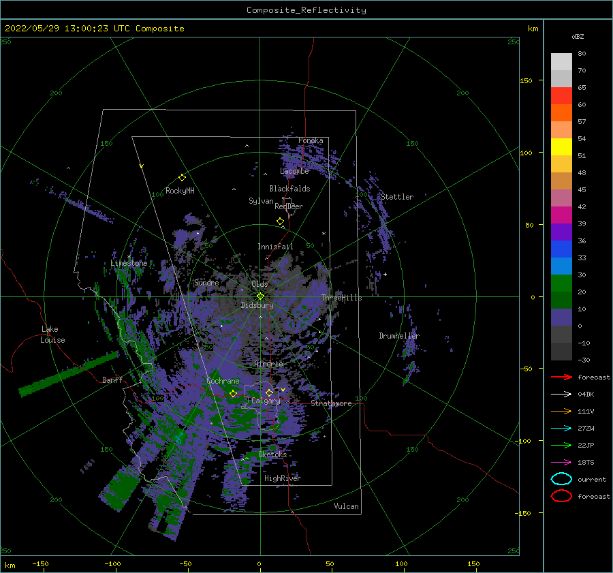Click the orange 111V arrow in legend

562,411
